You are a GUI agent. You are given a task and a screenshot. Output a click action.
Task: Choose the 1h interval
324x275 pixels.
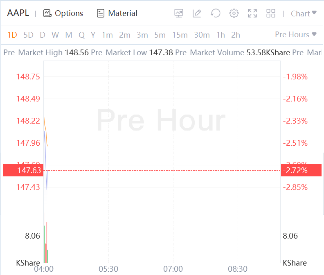(220, 35)
